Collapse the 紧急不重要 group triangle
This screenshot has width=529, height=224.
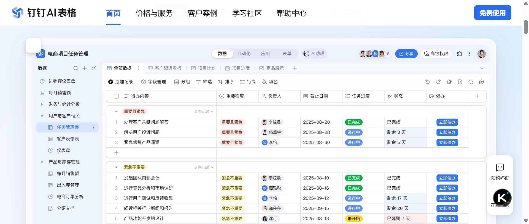click(x=116, y=167)
